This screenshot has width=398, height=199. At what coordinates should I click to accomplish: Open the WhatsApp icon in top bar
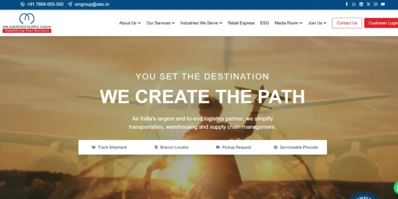(354, 4)
